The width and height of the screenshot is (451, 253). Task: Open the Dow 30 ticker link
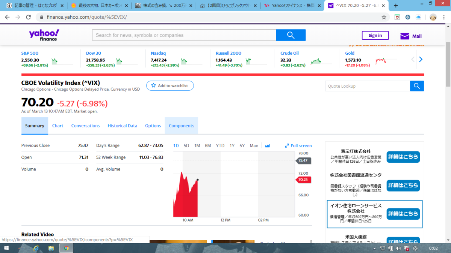tap(94, 53)
